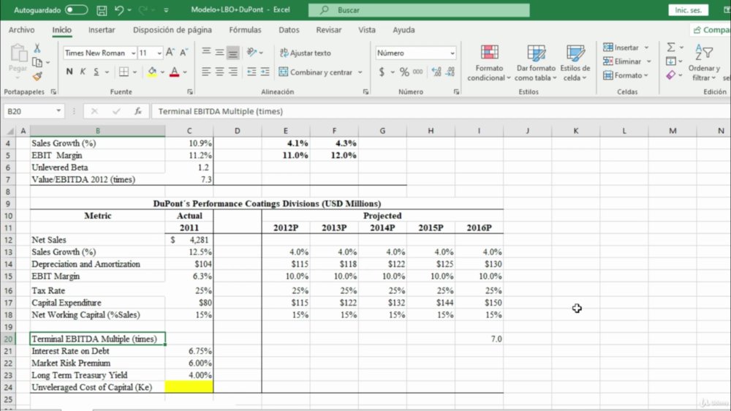The image size is (731, 411).
Task: Open the Disposición de página tab
Action: click(x=172, y=30)
